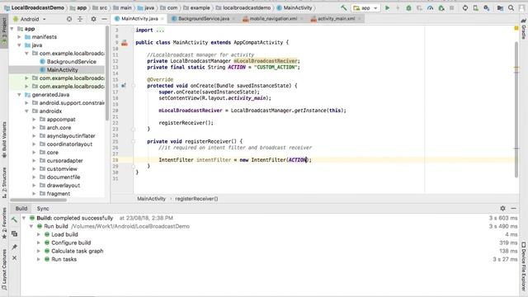528x297 pixels.
Task: Open the Gradle tool window icon
Action: 524,30
